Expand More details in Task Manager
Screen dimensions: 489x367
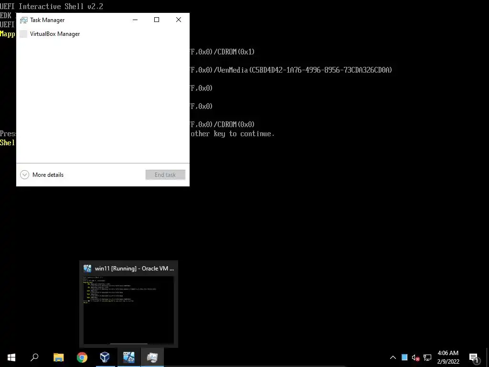pos(42,175)
